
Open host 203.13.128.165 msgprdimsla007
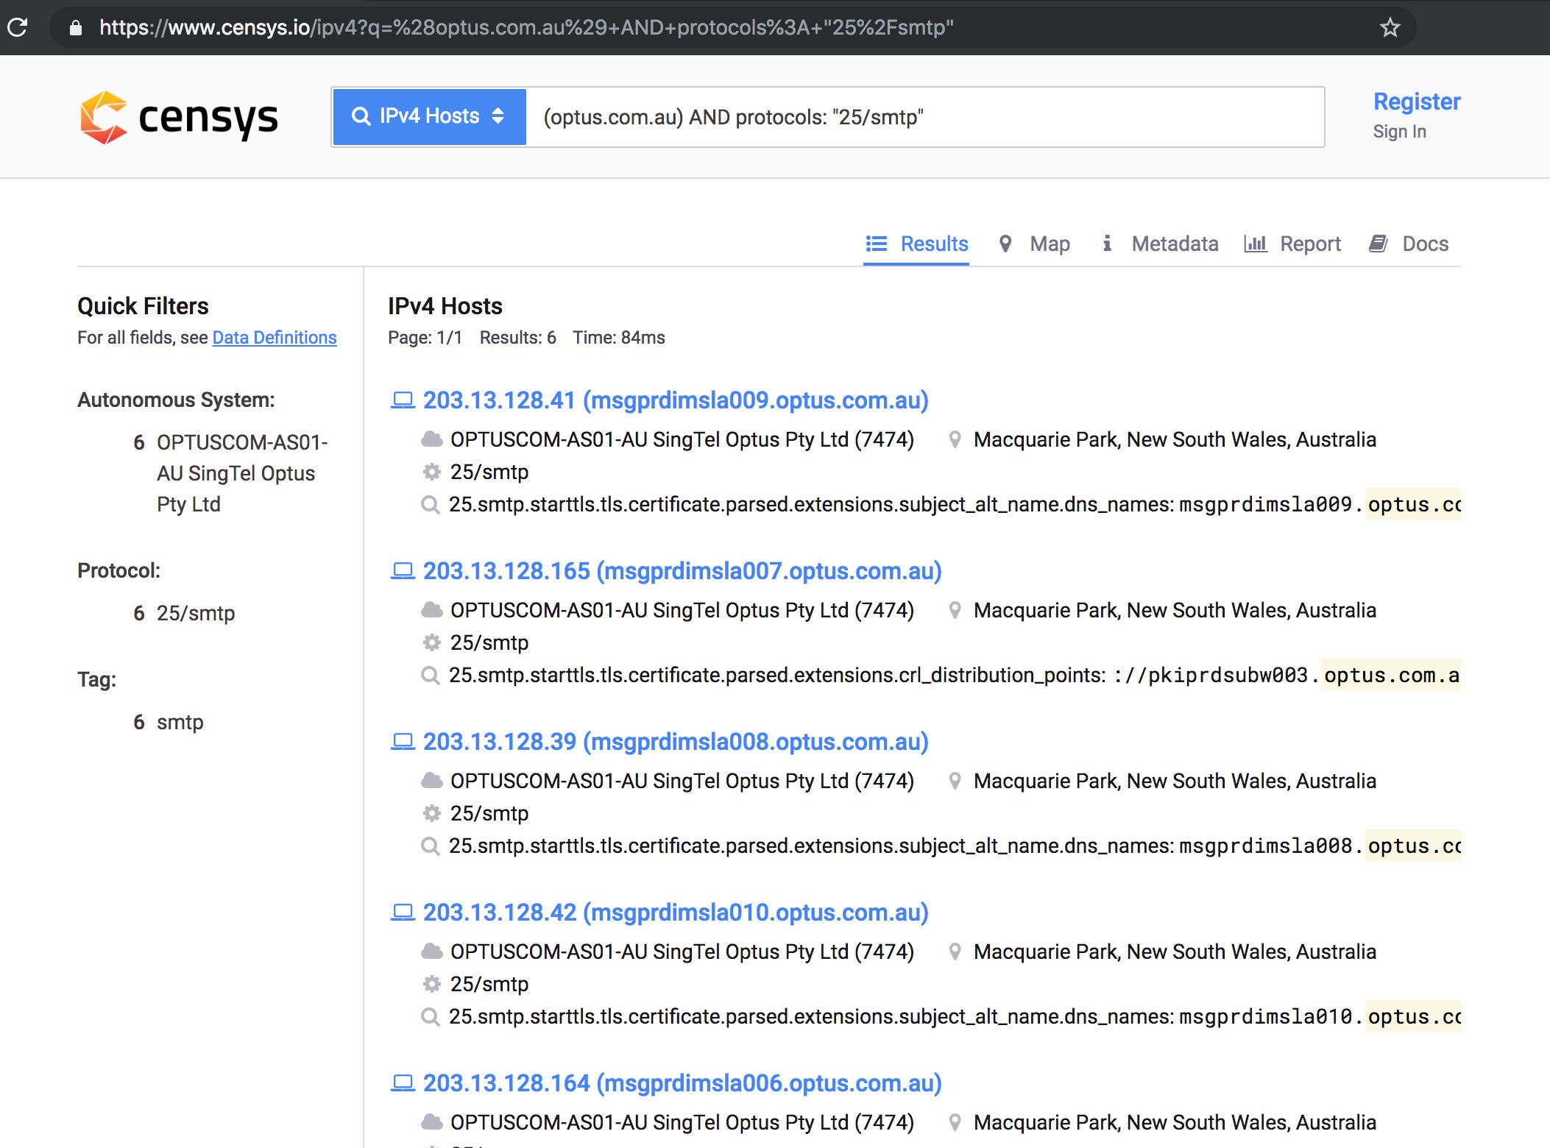(x=682, y=571)
